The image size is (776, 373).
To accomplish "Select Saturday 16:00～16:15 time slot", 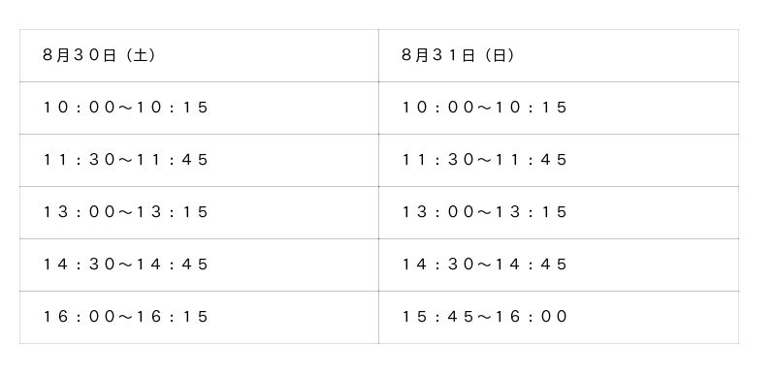I will coord(199,317).
